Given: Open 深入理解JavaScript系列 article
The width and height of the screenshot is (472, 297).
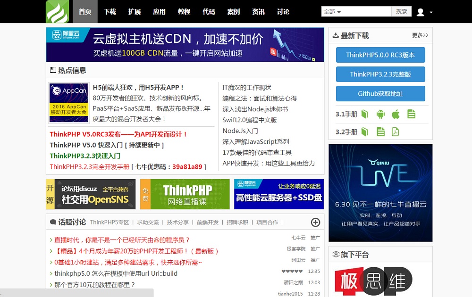Looking at the screenshot, I should (x=256, y=141).
